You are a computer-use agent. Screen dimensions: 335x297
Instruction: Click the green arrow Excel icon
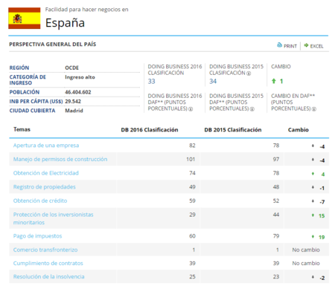point(306,45)
